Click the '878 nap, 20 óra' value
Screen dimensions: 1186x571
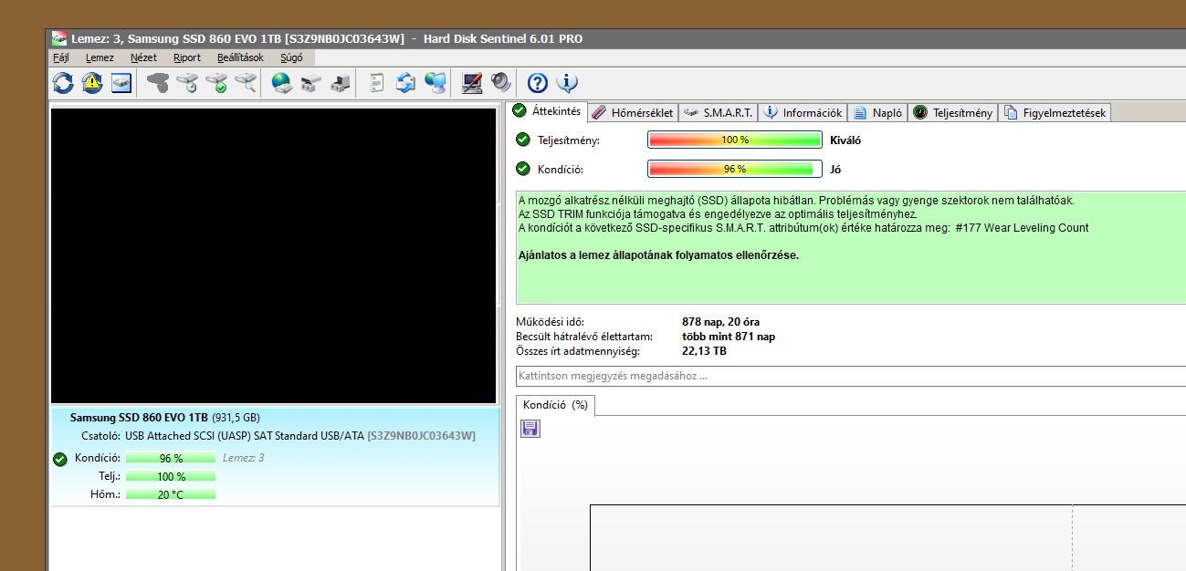coord(721,322)
